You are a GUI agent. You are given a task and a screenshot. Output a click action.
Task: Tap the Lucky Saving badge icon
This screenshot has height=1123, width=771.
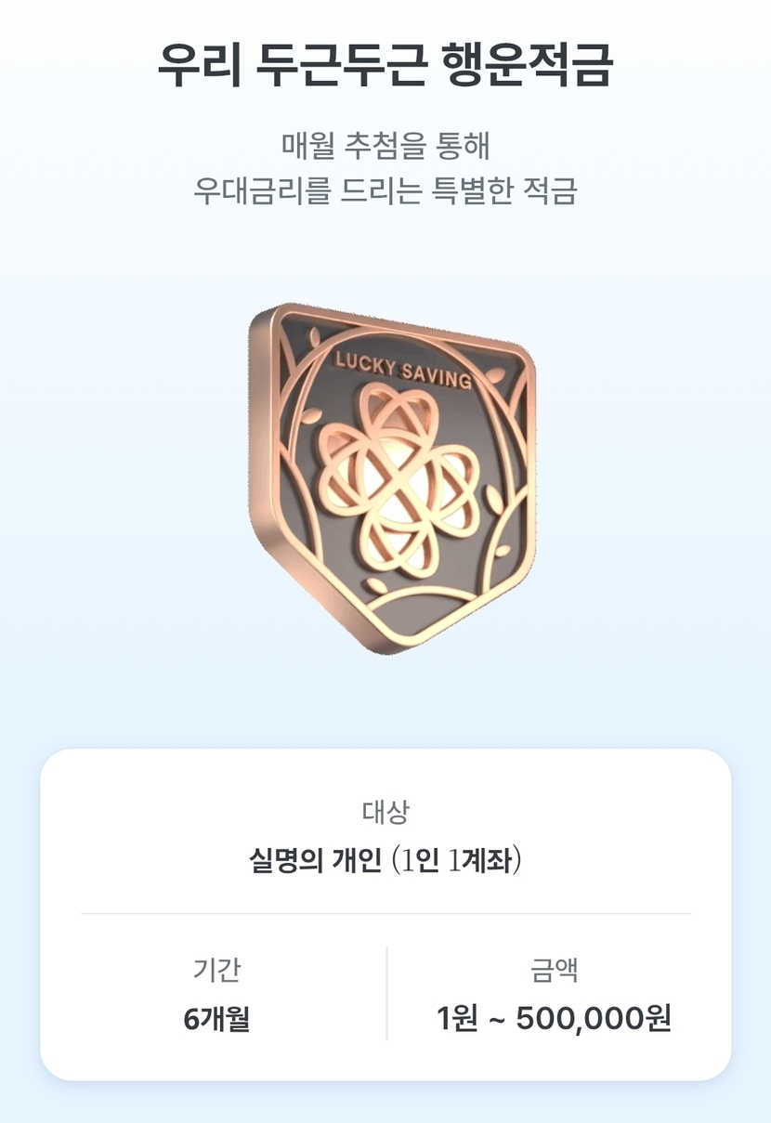click(x=393, y=477)
